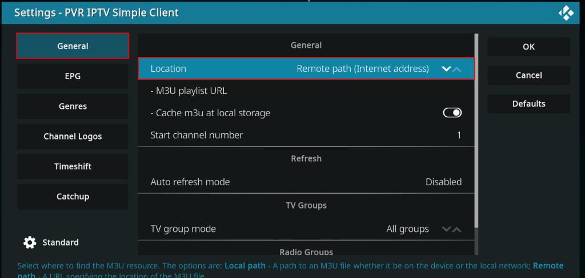Click the TV group mode up arrow
Image resolution: width=585 pixels, height=278 pixels.
(456, 229)
